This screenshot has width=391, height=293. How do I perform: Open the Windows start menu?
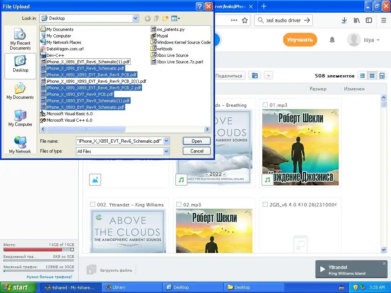[x=18, y=288]
